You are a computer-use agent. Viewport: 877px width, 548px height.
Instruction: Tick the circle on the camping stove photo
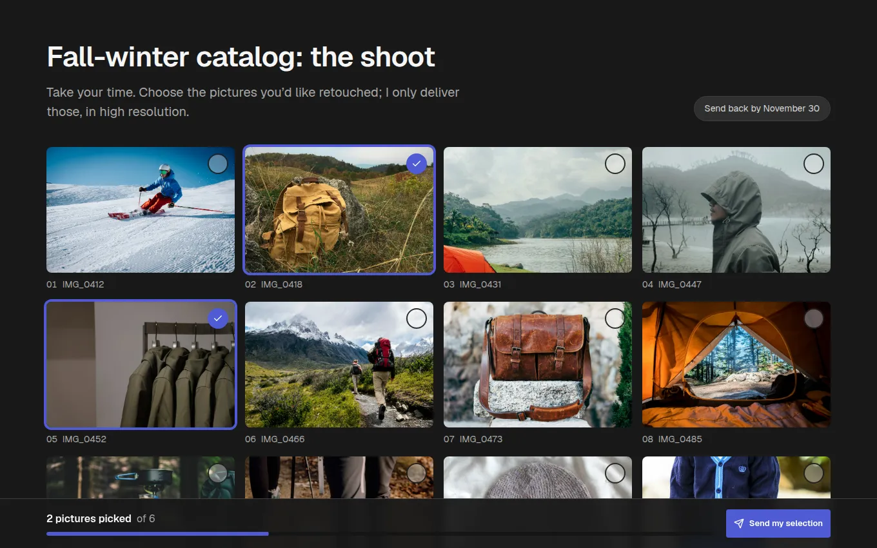click(218, 473)
